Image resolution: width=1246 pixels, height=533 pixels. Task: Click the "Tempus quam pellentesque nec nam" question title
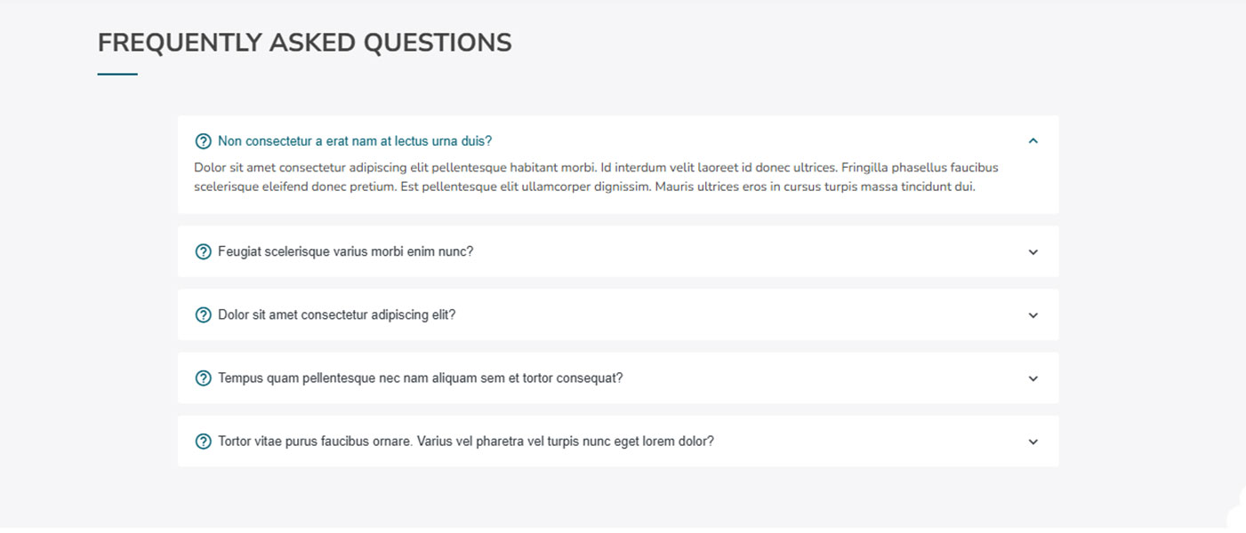[x=420, y=378]
